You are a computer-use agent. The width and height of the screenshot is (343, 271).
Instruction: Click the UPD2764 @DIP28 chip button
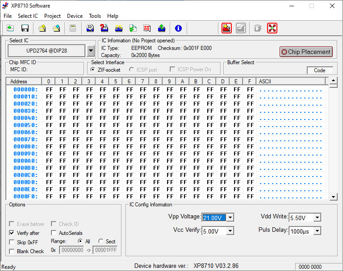tap(46, 51)
